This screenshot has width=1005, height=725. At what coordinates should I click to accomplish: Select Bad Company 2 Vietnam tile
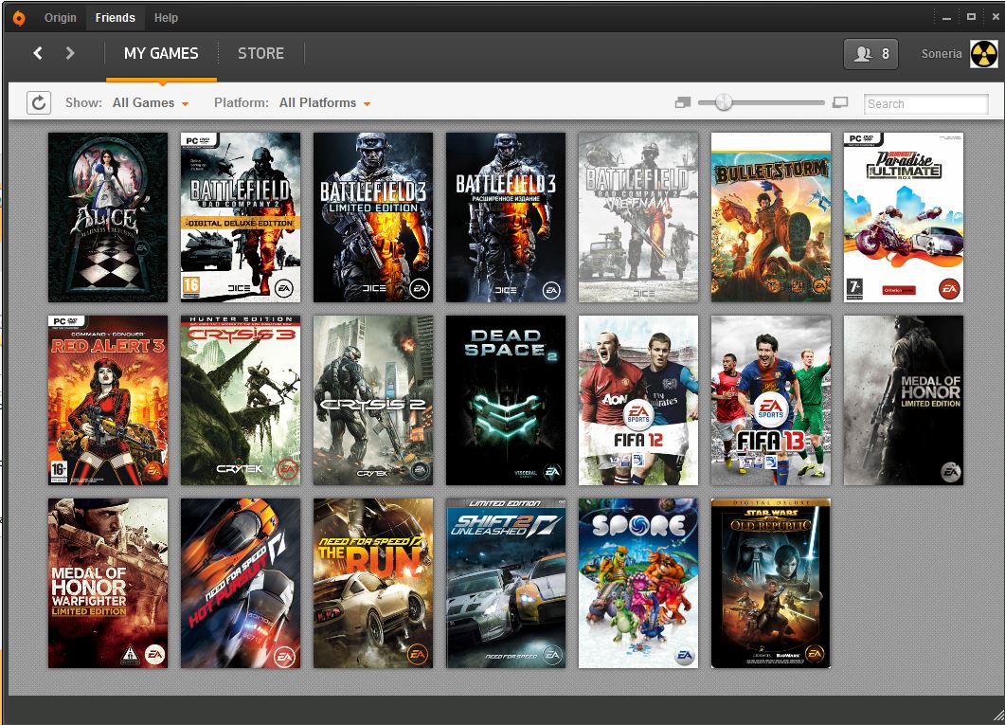tap(638, 217)
